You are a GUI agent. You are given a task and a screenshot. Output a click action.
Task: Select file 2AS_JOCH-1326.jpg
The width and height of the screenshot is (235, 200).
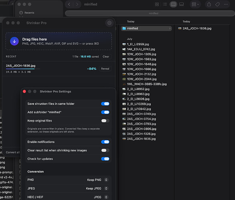(141, 134)
